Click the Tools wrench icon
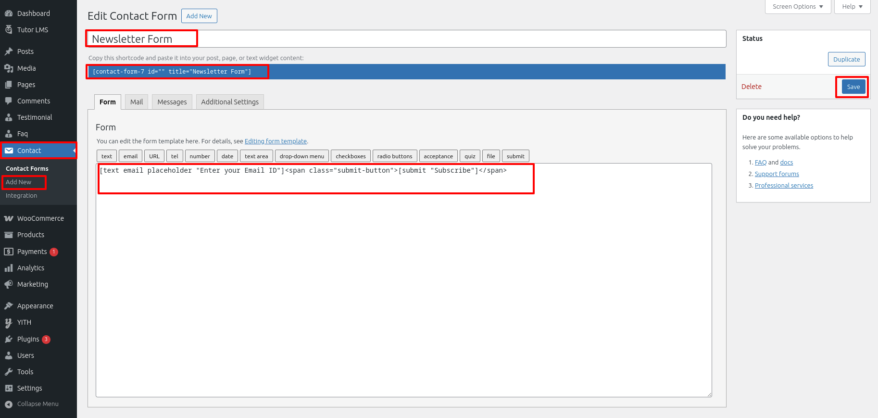878x418 pixels. pos(9,372)
